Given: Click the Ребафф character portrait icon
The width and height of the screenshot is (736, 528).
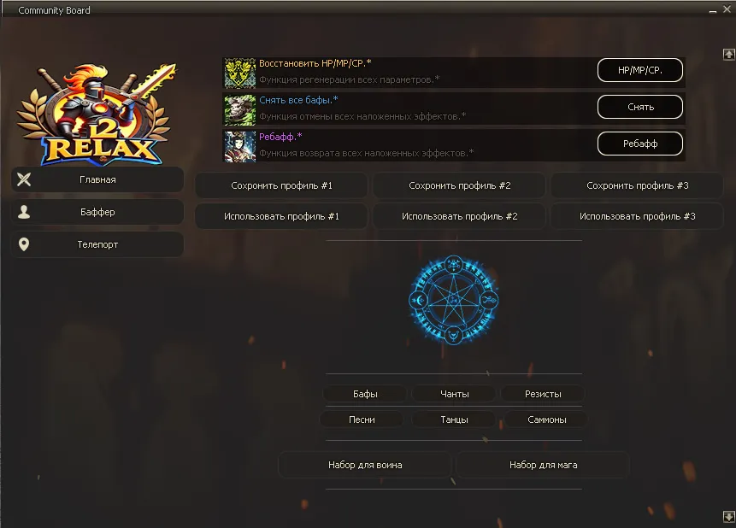Looking at the screenshot, I should [240, 146].
